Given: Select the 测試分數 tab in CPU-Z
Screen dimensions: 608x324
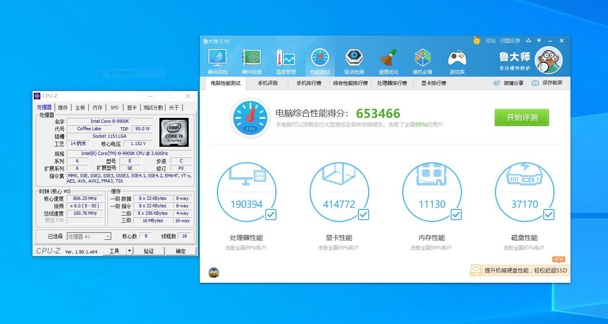Looking at the screenshot, I should pyautogui.click(x=153, y=108).
